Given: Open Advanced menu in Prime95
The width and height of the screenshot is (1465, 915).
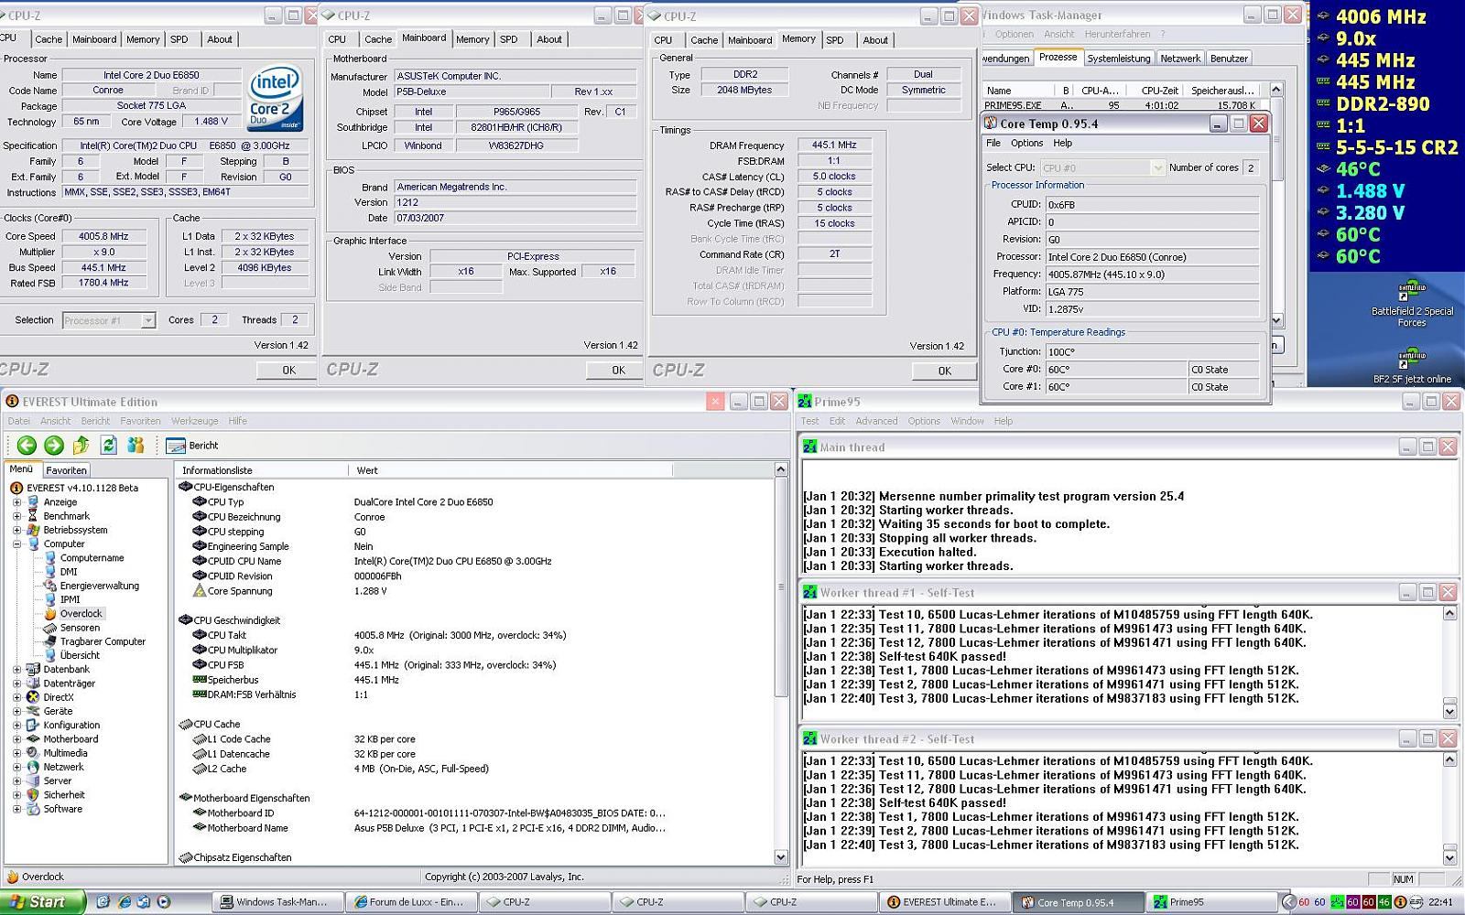Looking at the screenshot, I should coord(876,421).
